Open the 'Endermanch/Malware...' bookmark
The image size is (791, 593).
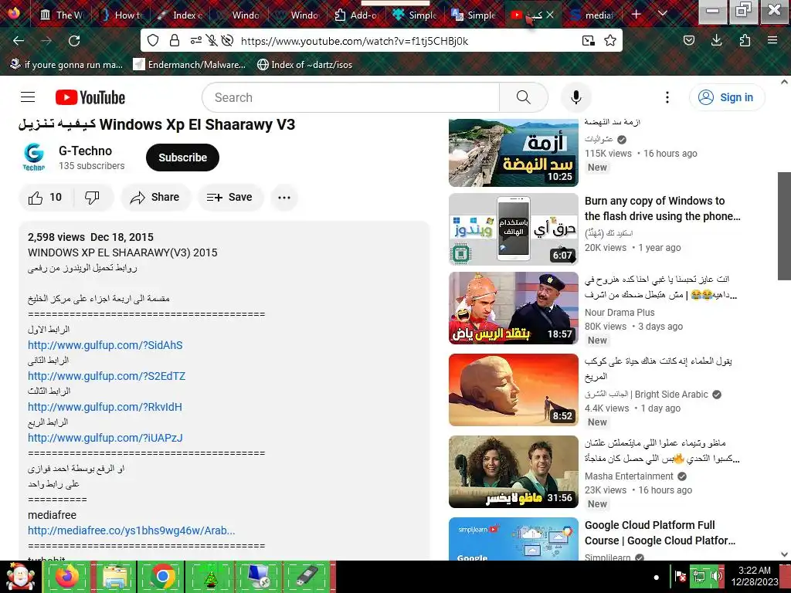(189, 65)
